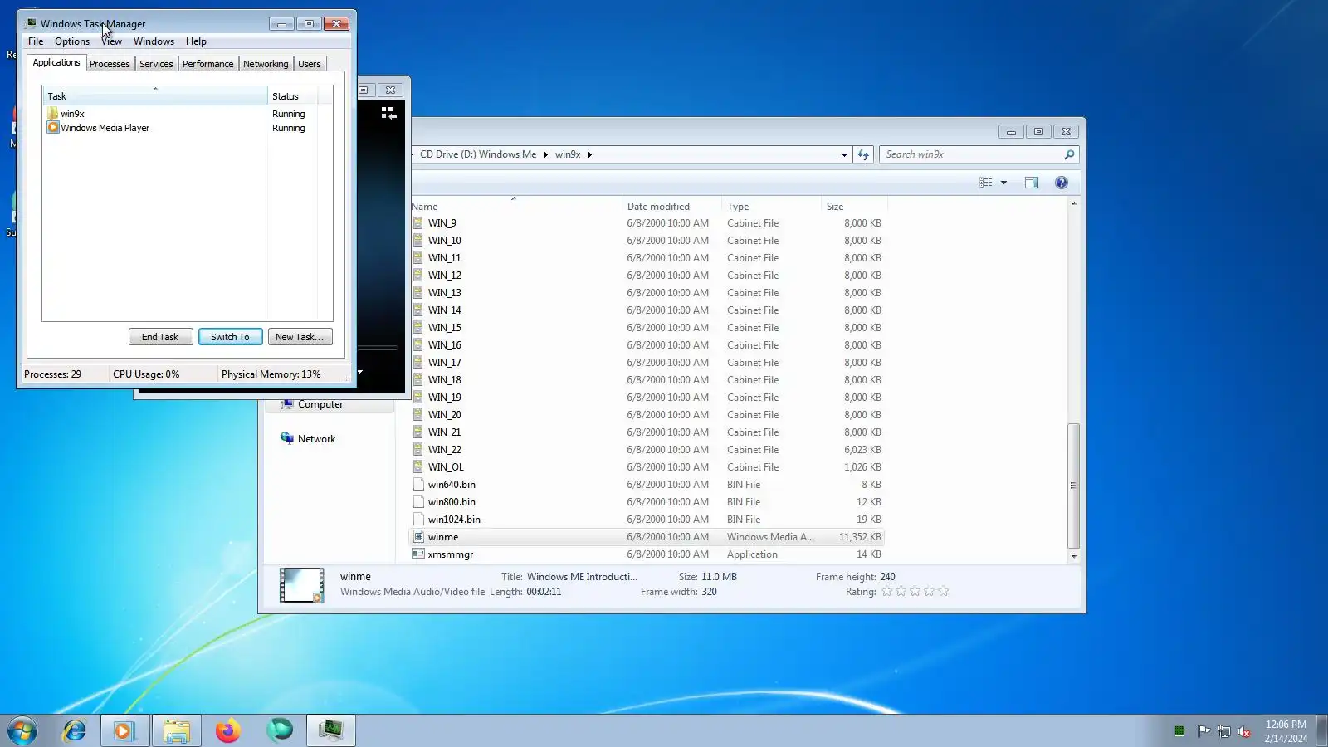Set the rating to five stars for winme

pos(943,592)
